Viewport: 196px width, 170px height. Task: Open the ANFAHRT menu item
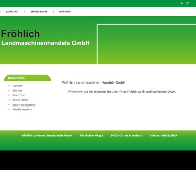[65, 11]
